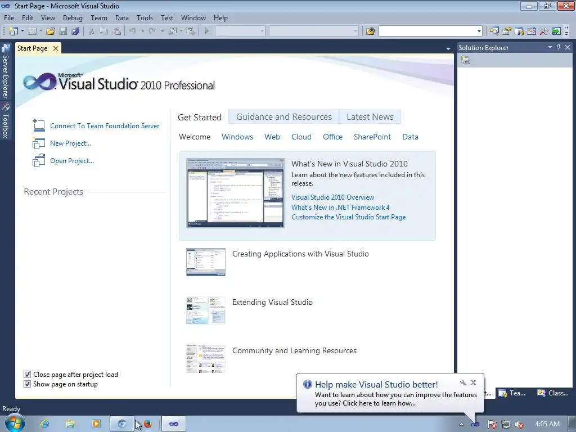The height and width of the screenshot is (432, 576).
Task: Click the Creating Applications with Visual Studio thumbnail
Action: 206,262
